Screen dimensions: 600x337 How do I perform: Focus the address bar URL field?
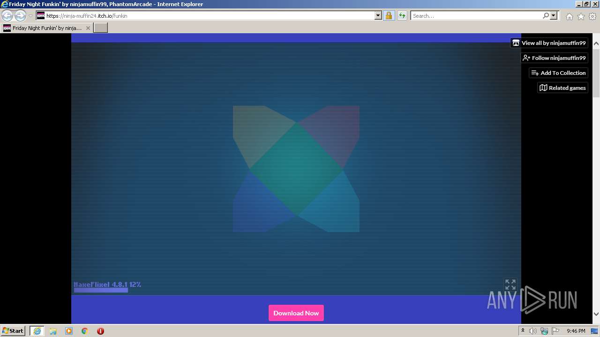pos(210,15)
